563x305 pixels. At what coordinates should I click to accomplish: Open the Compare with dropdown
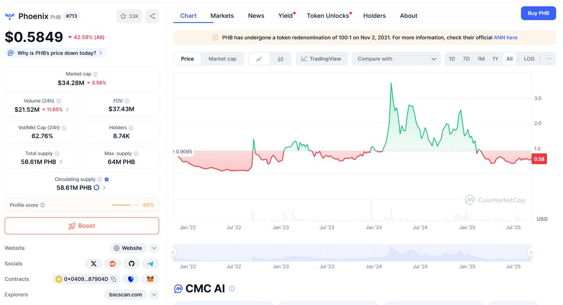pyautogui.click(x=396, y=59)
